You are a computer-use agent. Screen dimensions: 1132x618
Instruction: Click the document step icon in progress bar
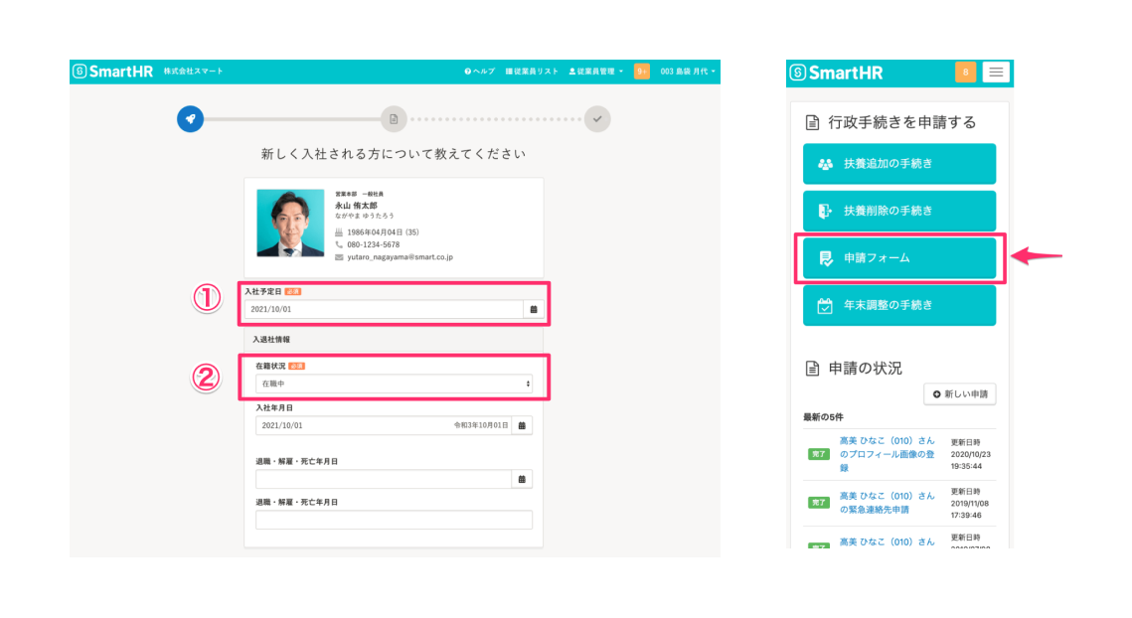[x=394, y=119]
